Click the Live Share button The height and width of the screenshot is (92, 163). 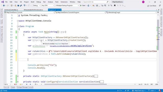point(152,6)
